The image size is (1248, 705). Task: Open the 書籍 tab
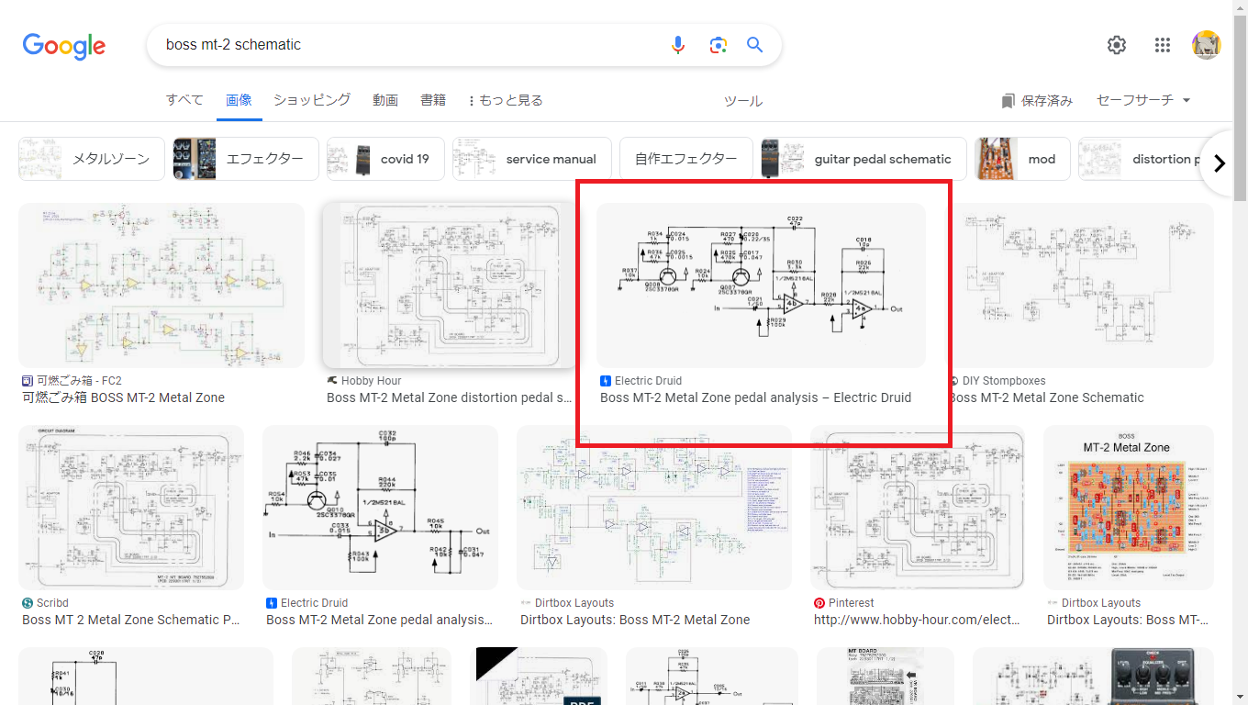coord(433,100)
